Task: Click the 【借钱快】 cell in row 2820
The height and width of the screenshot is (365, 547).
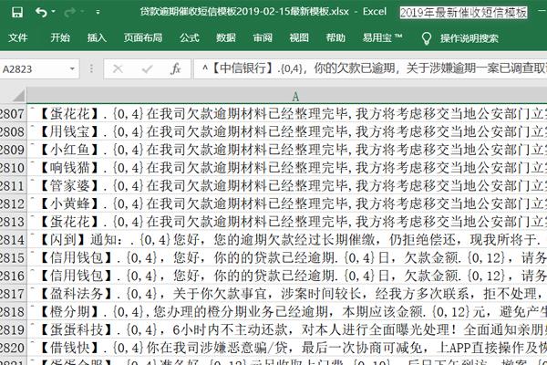Action: (287, 348)
